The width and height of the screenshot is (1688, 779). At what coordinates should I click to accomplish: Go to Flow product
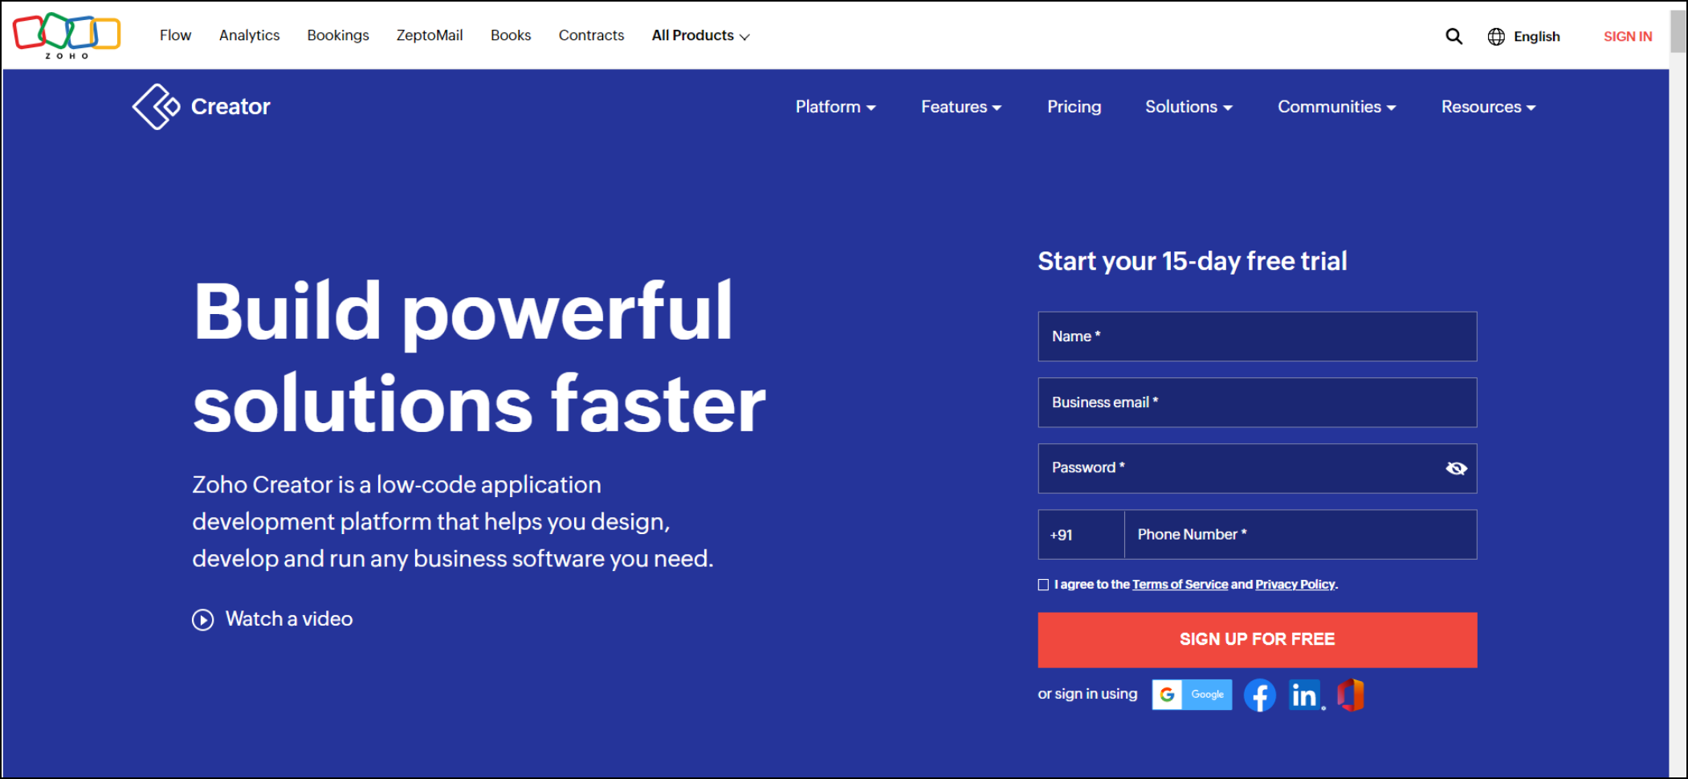coord(175,35)
